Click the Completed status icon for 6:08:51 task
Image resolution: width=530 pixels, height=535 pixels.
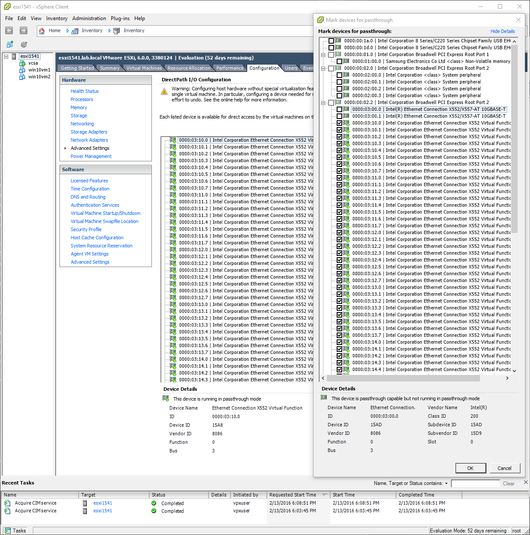click(x=154, y=503)
